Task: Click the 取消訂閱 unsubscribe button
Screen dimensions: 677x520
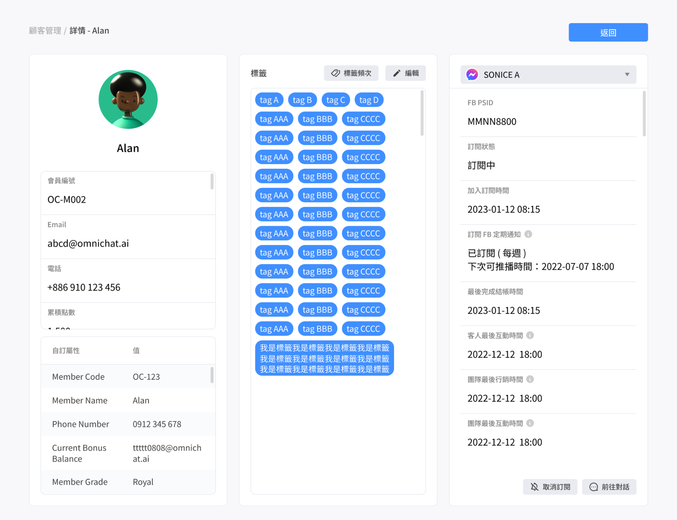Action: point(550,487)
